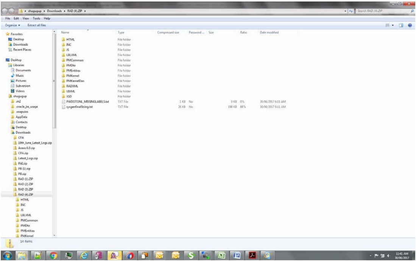Screen dimensions: 416x261
Task: Click the Action Center flag icon
Action: point(376,256)
